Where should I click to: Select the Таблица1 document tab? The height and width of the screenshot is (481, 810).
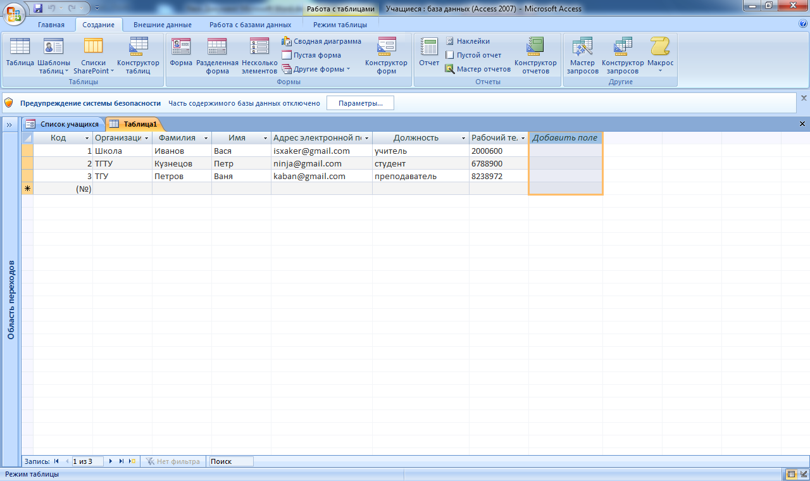click(134, 124)
